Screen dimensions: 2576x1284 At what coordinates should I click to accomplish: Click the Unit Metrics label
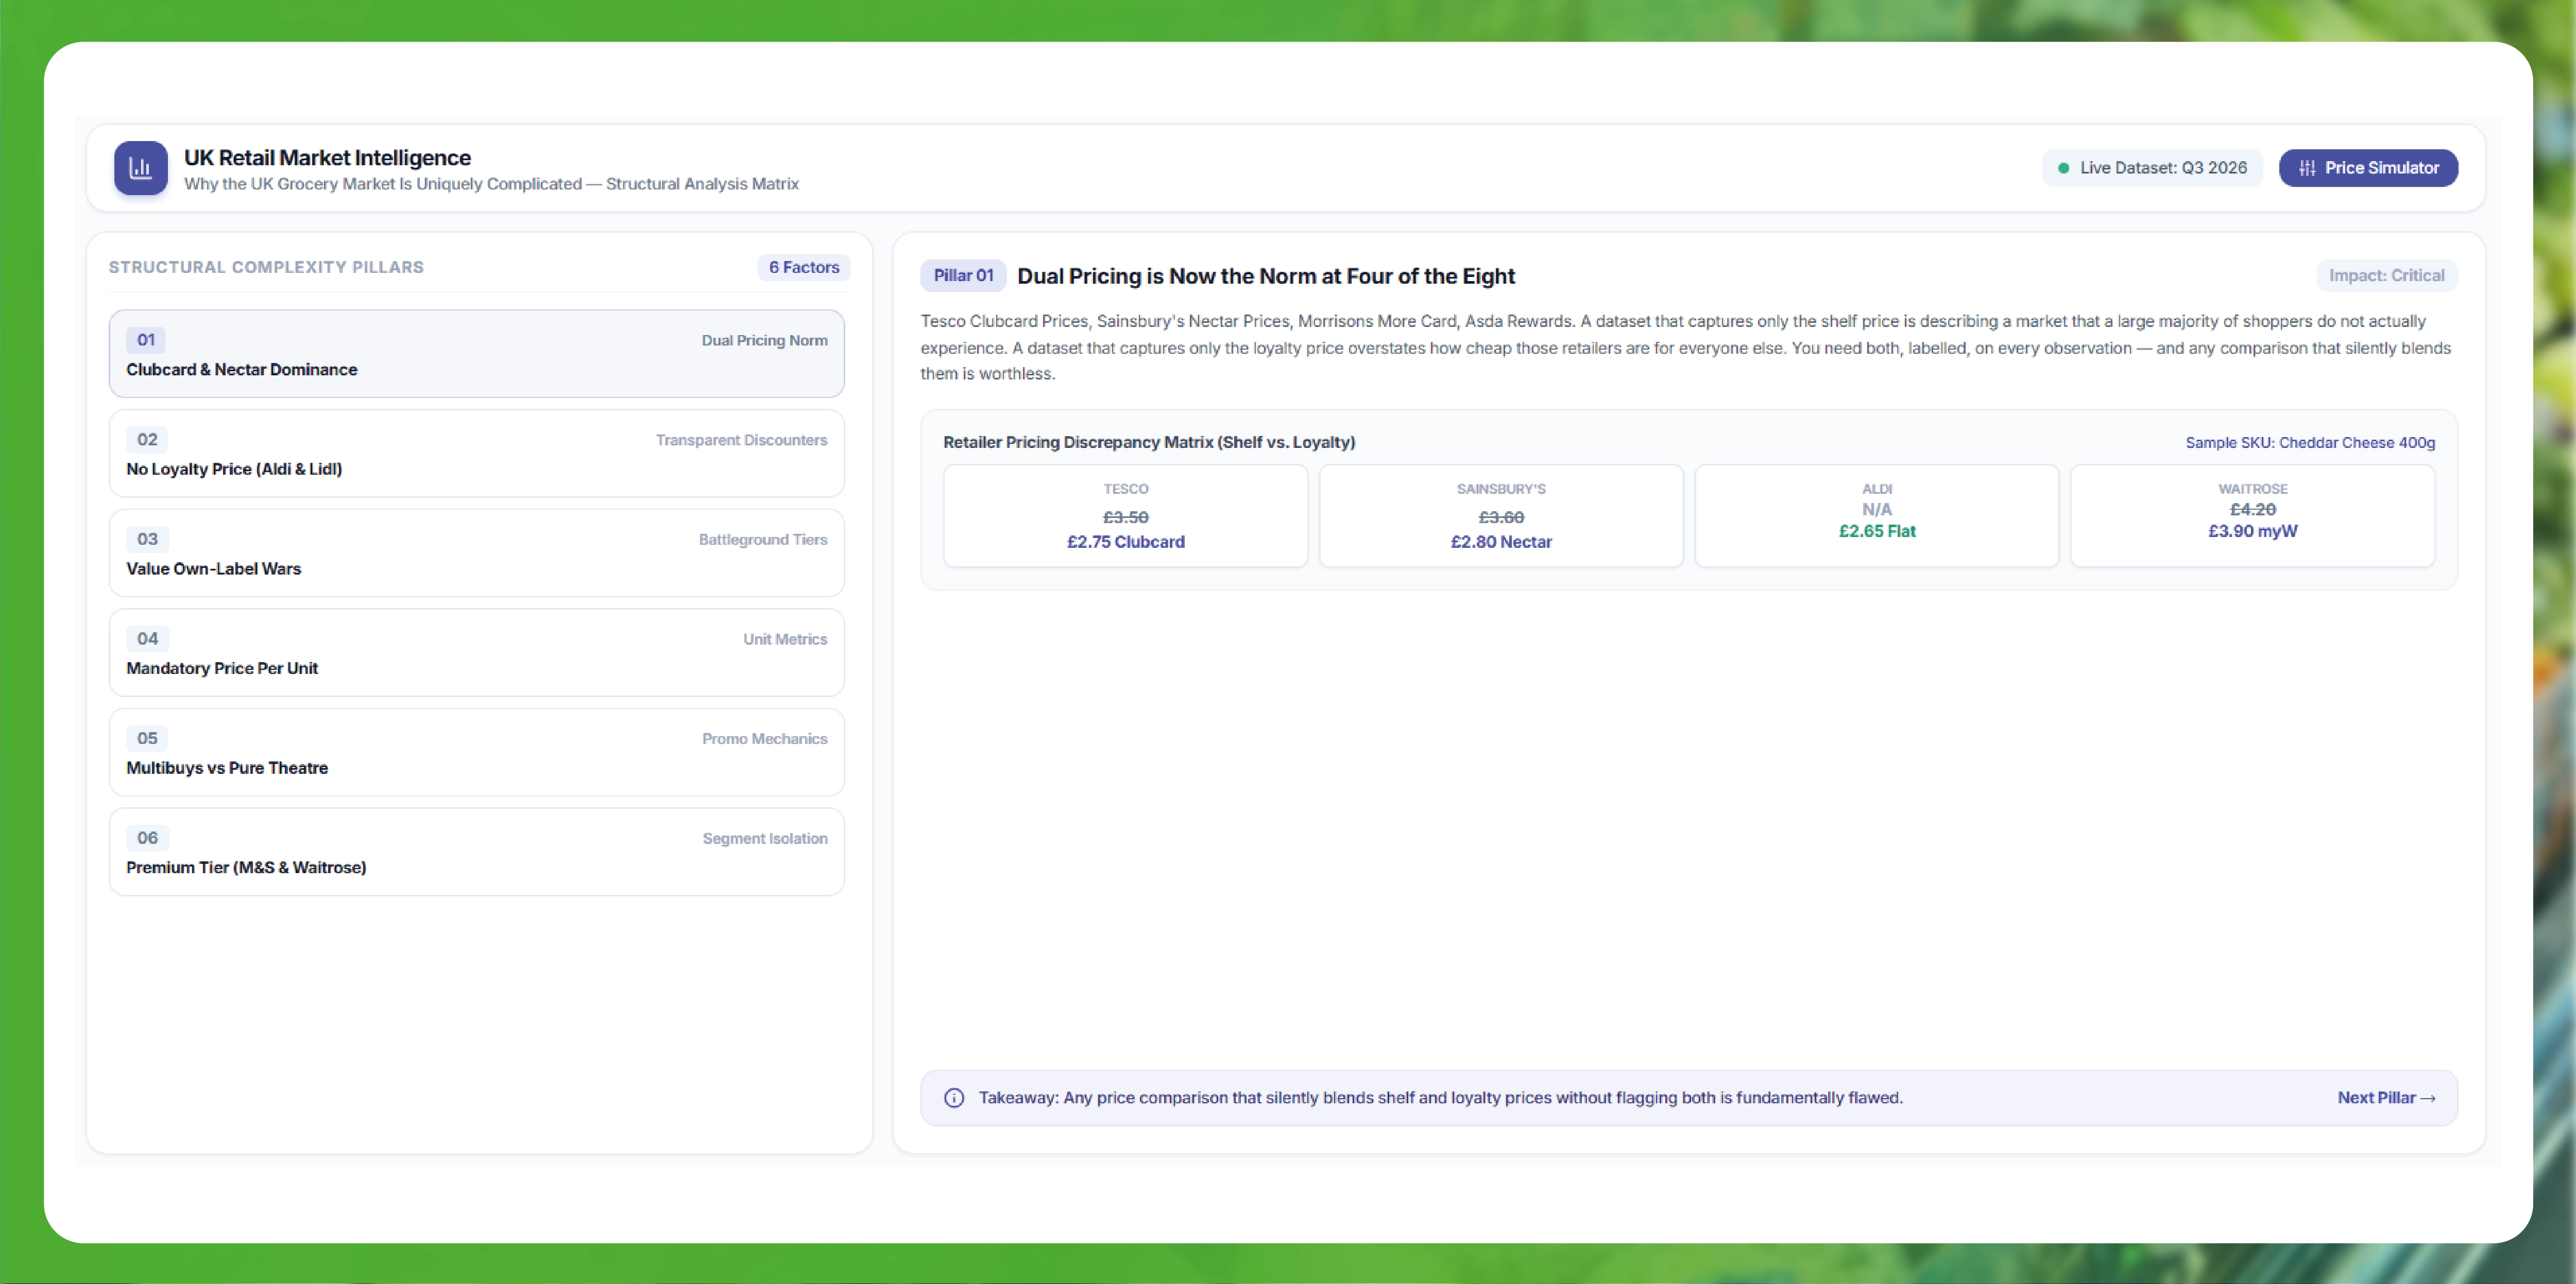(x=785, y=639)
